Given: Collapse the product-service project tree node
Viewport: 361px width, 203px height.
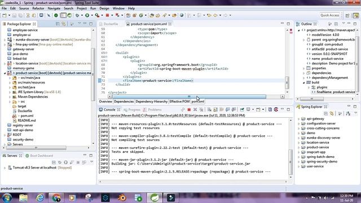Looking at the screenshot, I should pyautogui.click(x=5, y=73).
